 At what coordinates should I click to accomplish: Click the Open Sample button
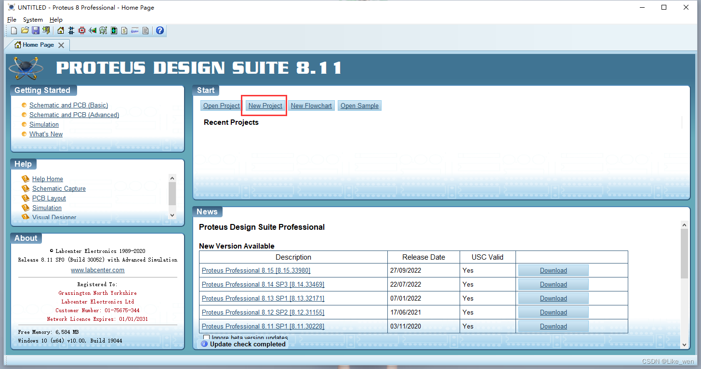click(360, 105)
